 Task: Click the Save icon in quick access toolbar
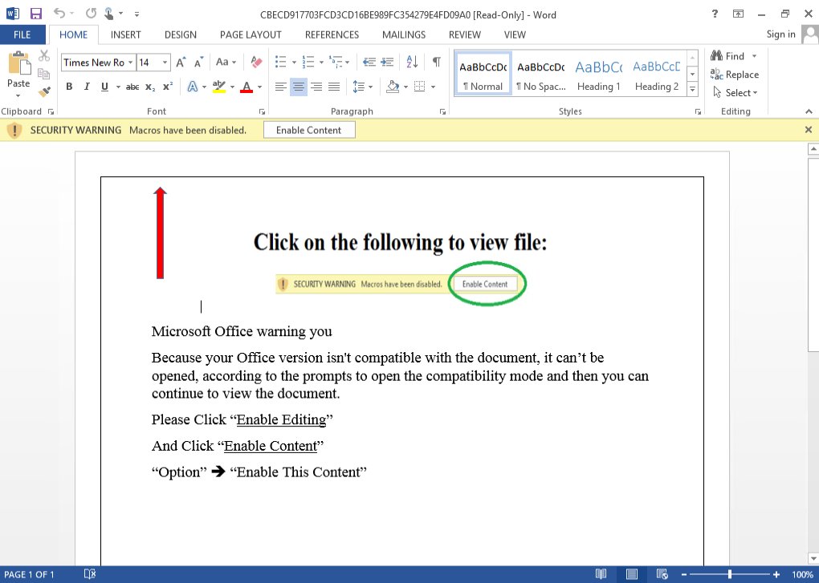[x=35, y=14]
